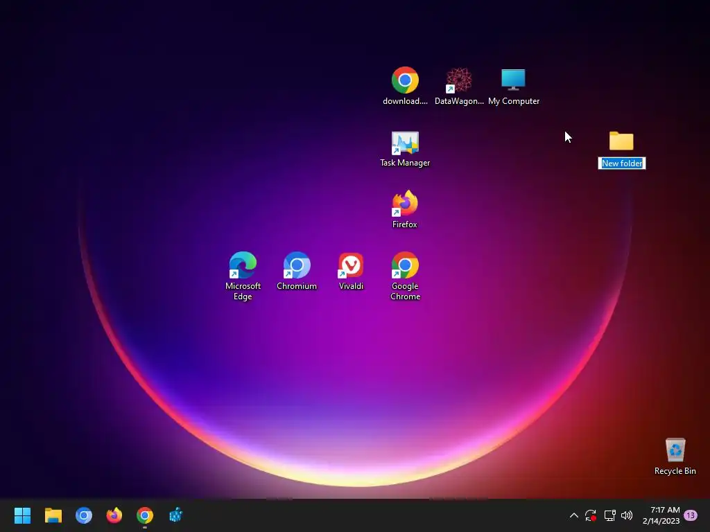This screenshot has width=710, height=532.
Task: Click the Chromium label text
Action: [297, 286]
